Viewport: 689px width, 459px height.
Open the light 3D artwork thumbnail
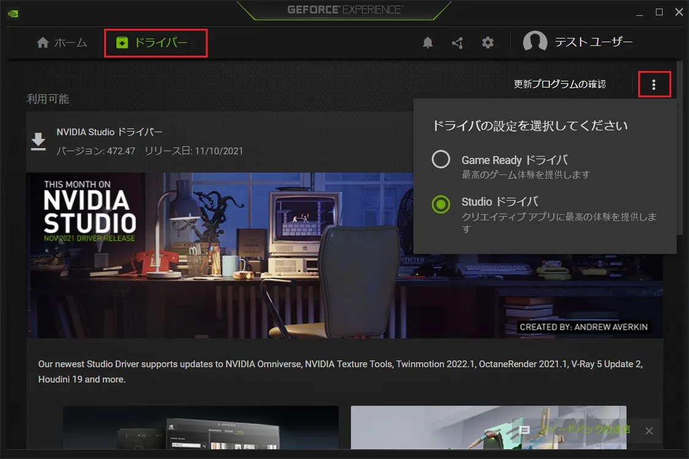click(488, 427)
